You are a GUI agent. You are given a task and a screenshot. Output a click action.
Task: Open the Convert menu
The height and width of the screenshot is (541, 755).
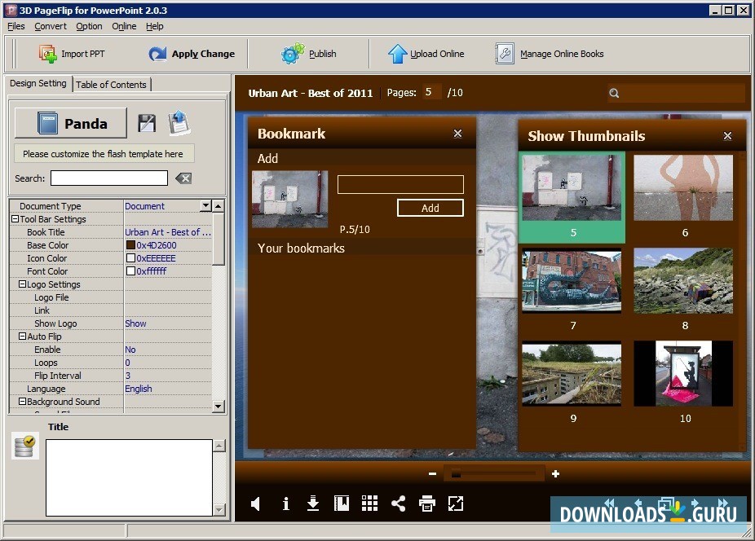(x=51, y=26)
